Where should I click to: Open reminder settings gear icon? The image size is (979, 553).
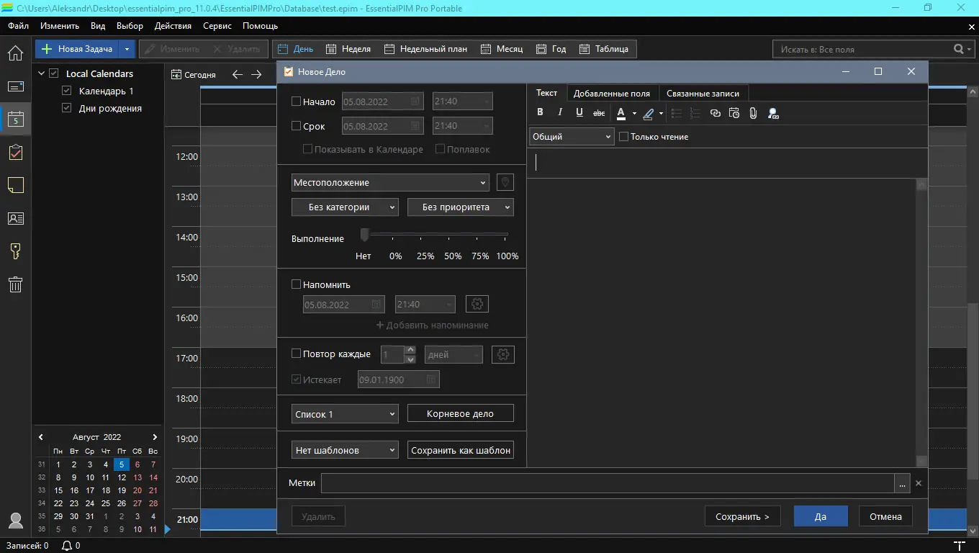coord(477,304)
